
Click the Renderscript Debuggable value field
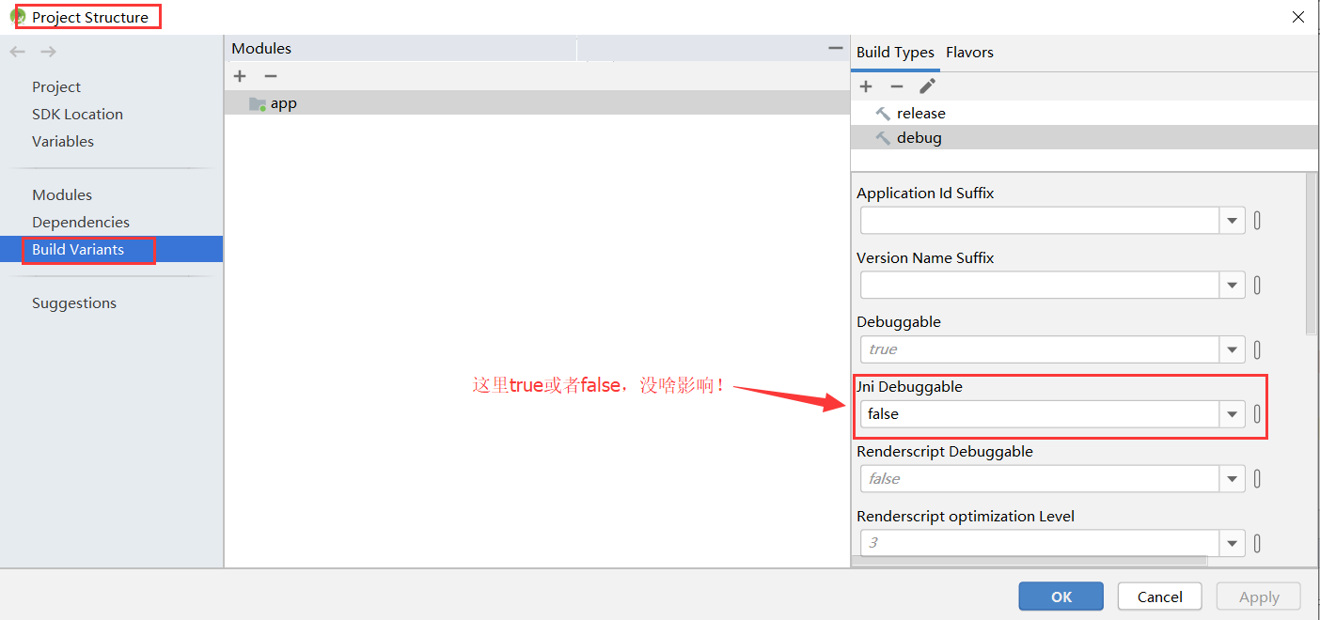[x=1040, y=479]
